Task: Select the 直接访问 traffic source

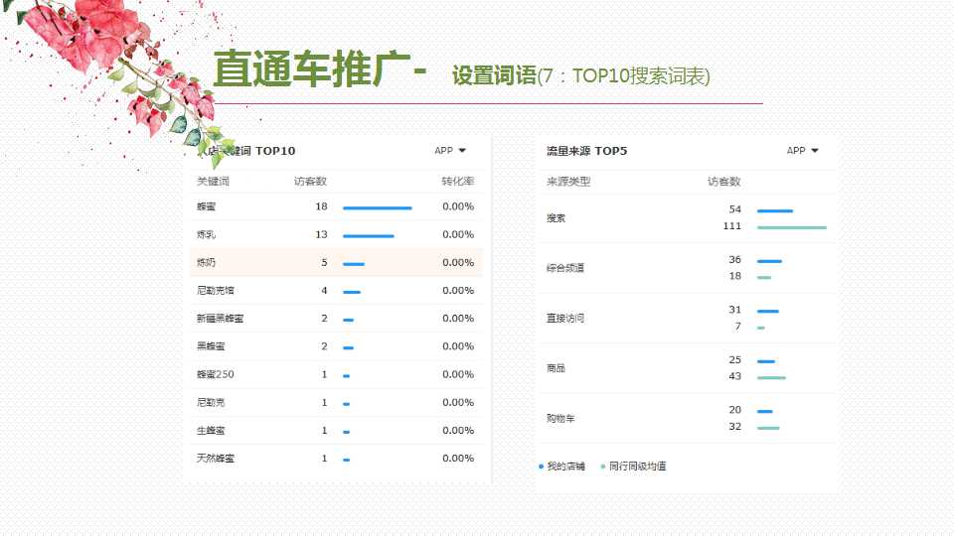Action: point(564,319)
